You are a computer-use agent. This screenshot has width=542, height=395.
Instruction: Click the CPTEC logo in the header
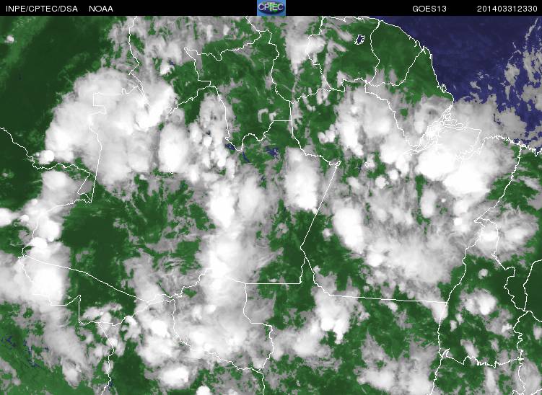pos(271,8)
